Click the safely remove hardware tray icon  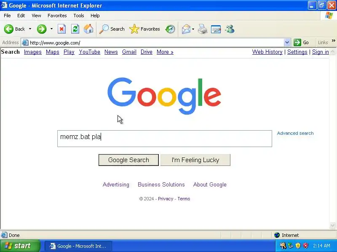[291, 246]
